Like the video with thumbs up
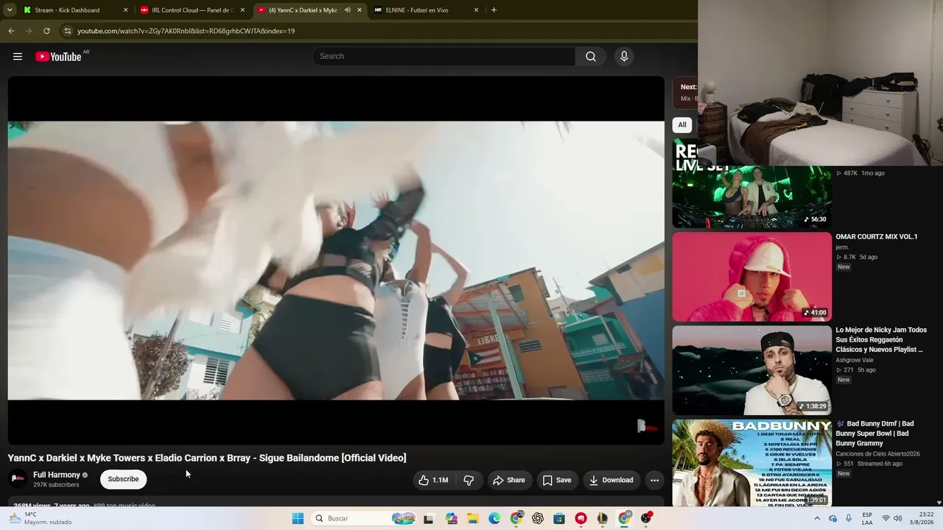943x530 pixels. (x=433, y=480)
